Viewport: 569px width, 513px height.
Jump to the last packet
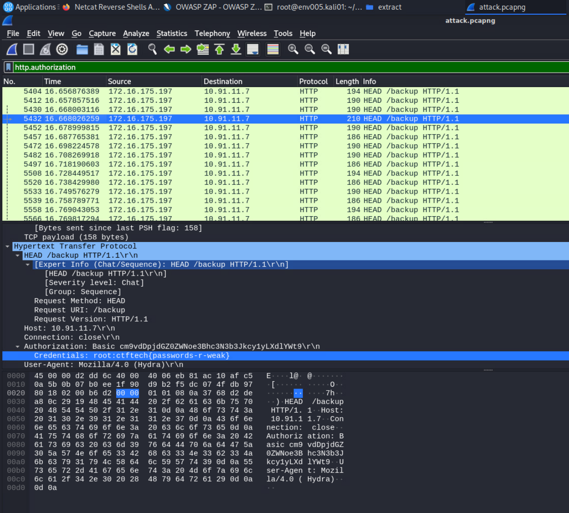point(236,49)
